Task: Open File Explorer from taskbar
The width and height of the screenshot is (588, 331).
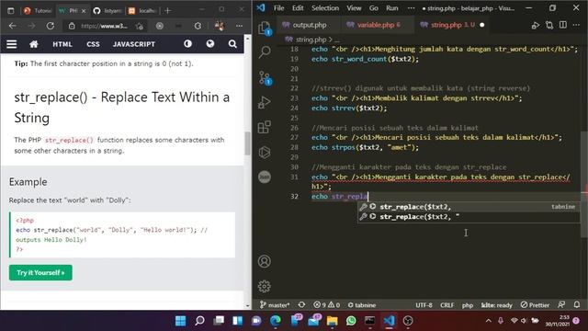Action: click(332, 321)
